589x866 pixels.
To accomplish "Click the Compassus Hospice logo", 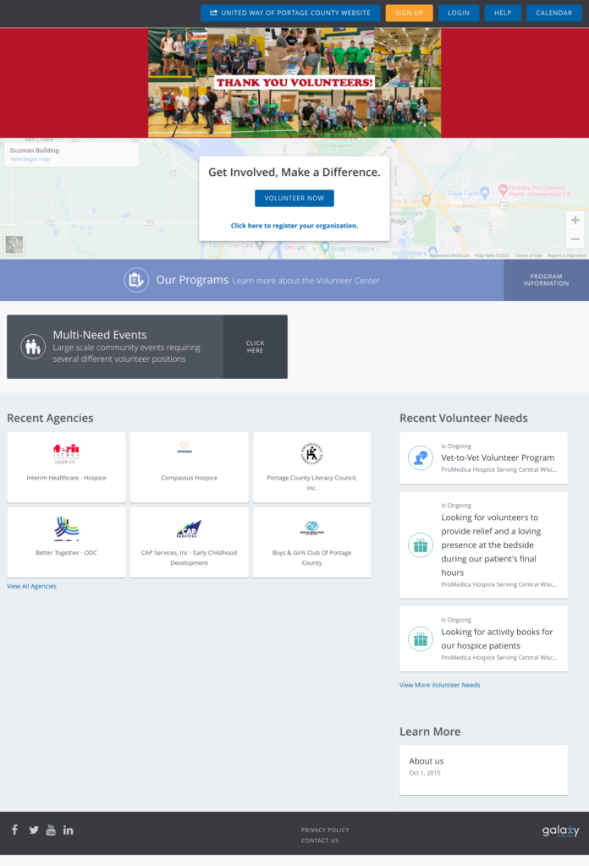I will (x=184, y=447).
